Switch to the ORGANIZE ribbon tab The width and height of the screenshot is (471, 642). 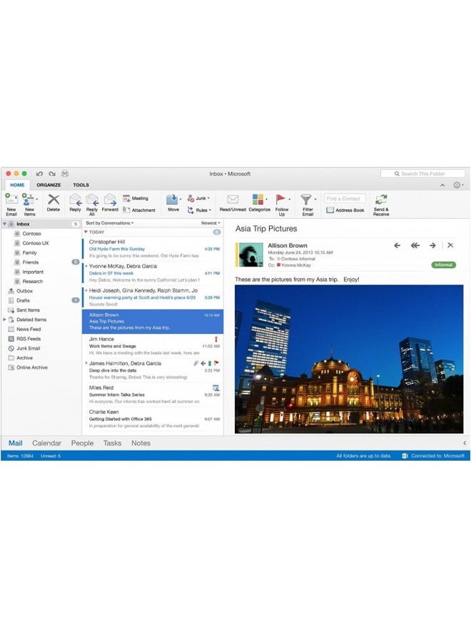click(49, 185)
